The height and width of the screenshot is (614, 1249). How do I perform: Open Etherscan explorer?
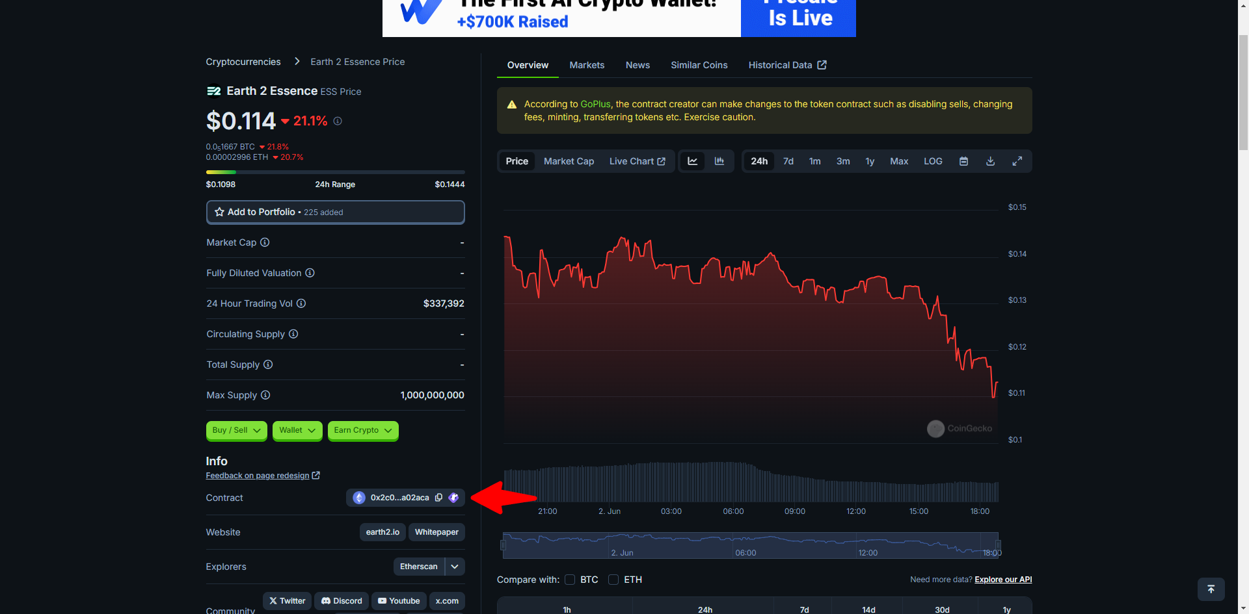pos(419,567)
